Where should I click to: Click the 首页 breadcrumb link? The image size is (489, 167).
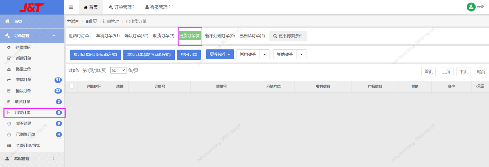click(91, 21)
